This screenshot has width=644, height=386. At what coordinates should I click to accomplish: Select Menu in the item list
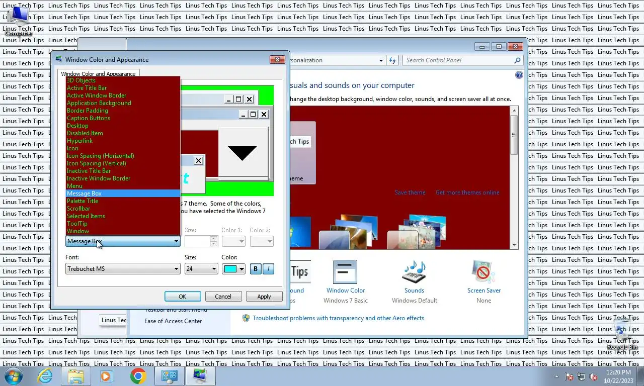point(123,186)
